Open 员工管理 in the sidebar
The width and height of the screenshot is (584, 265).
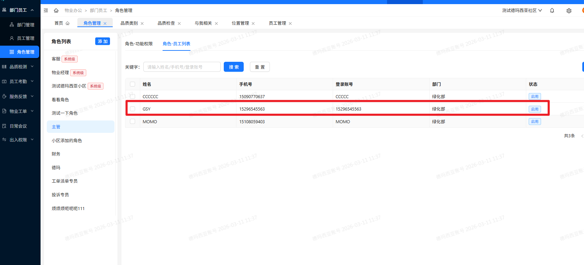click(25, 38)
